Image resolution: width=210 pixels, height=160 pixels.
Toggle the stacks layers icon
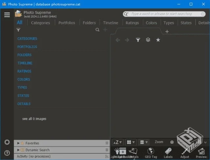[148, 40]
